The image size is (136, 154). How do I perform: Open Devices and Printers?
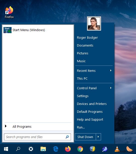pyautogui.click(x=92, y=104)
